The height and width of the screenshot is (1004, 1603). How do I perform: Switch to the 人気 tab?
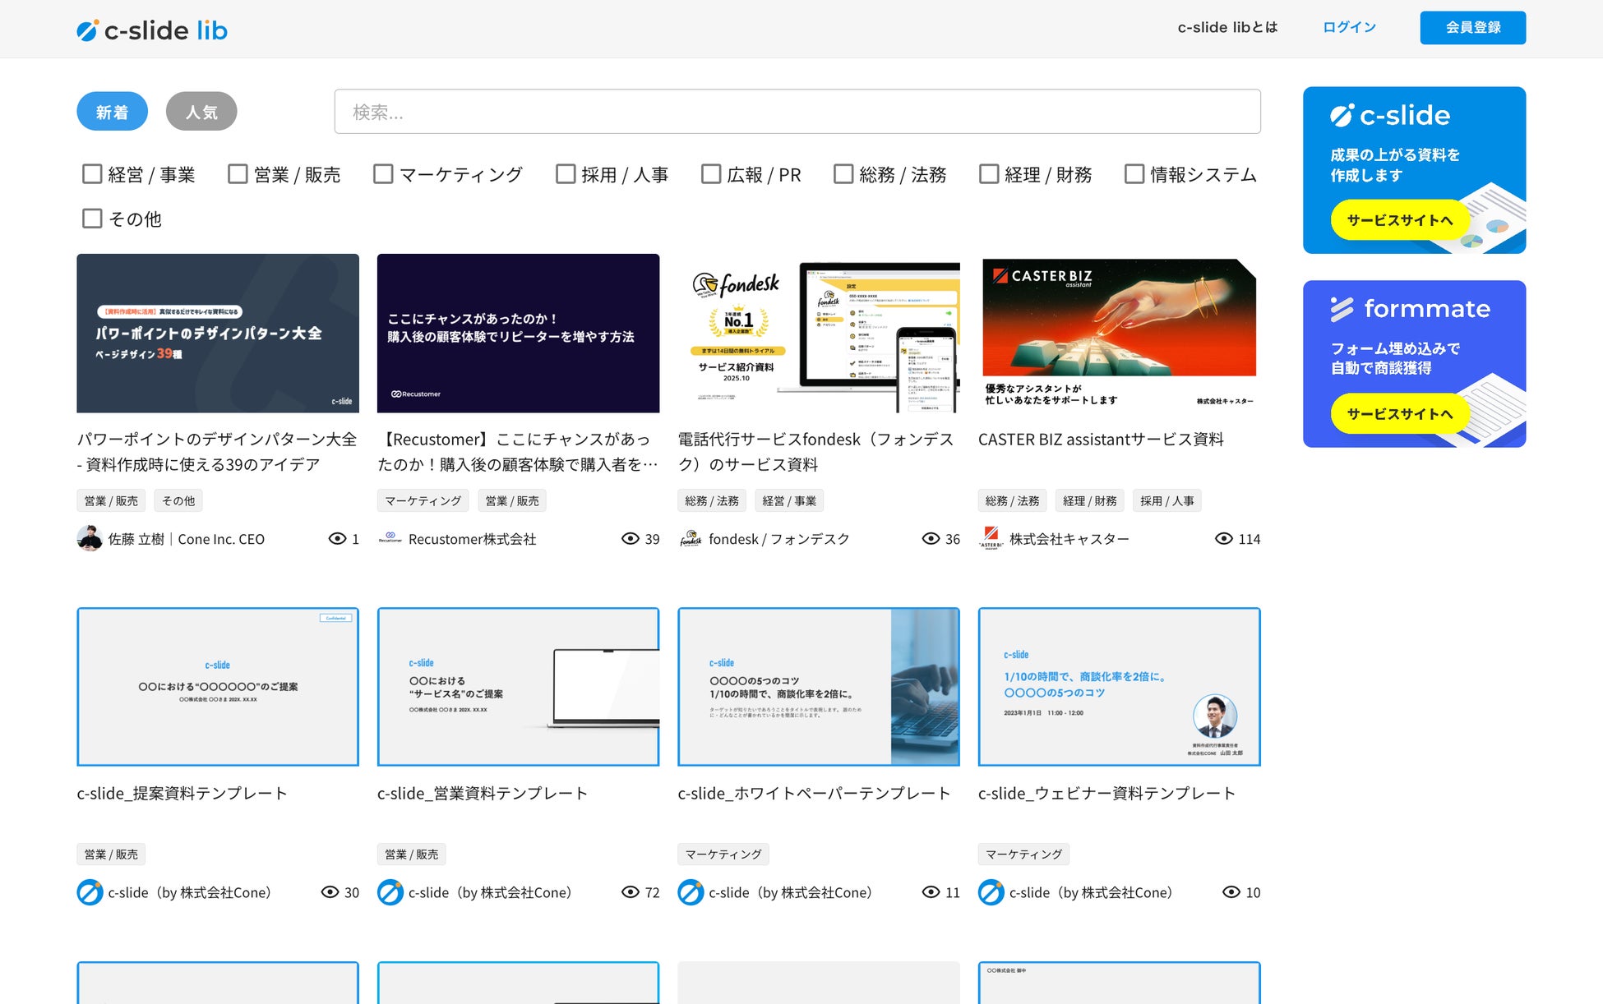(x=201, y=112)
